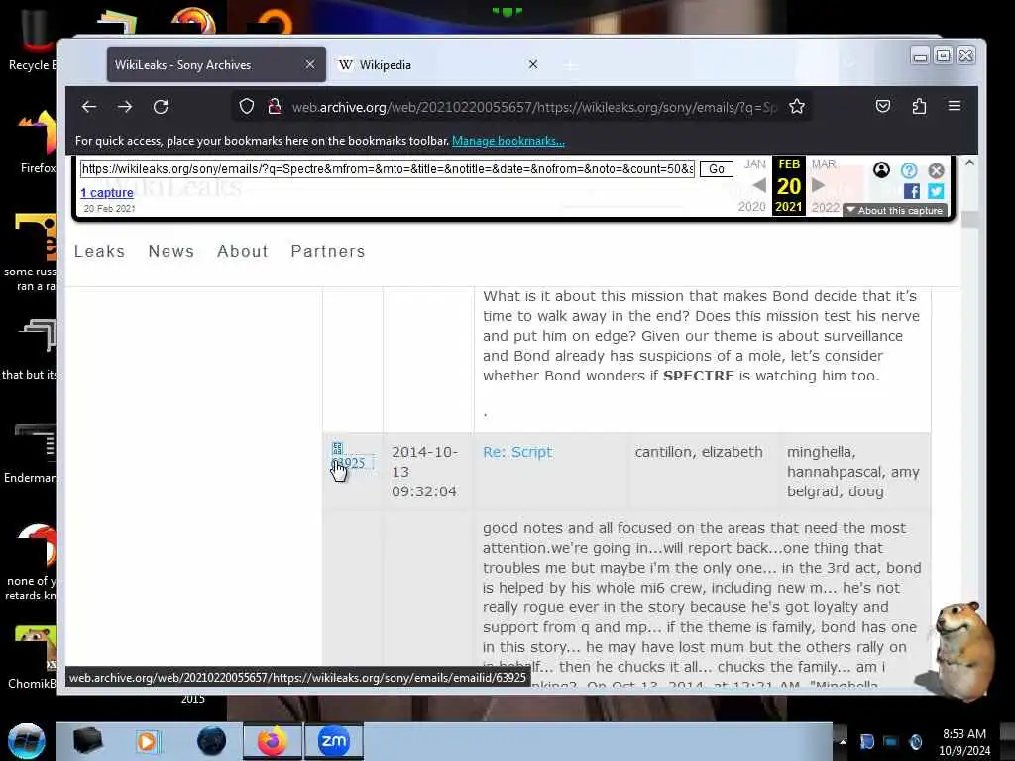This screenshot has height=761, width=1015.
Task: Click the Wayback Go button
Action: coord(716,168)
